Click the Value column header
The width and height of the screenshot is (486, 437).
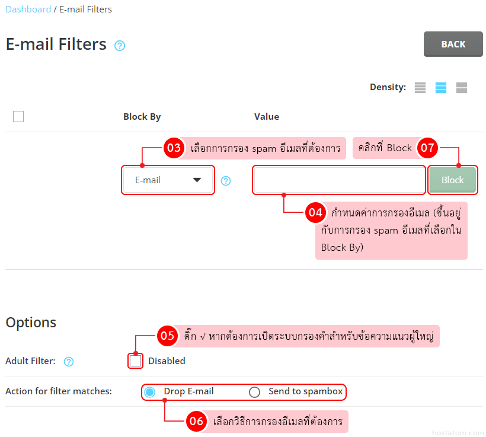[x=267, y=117]
